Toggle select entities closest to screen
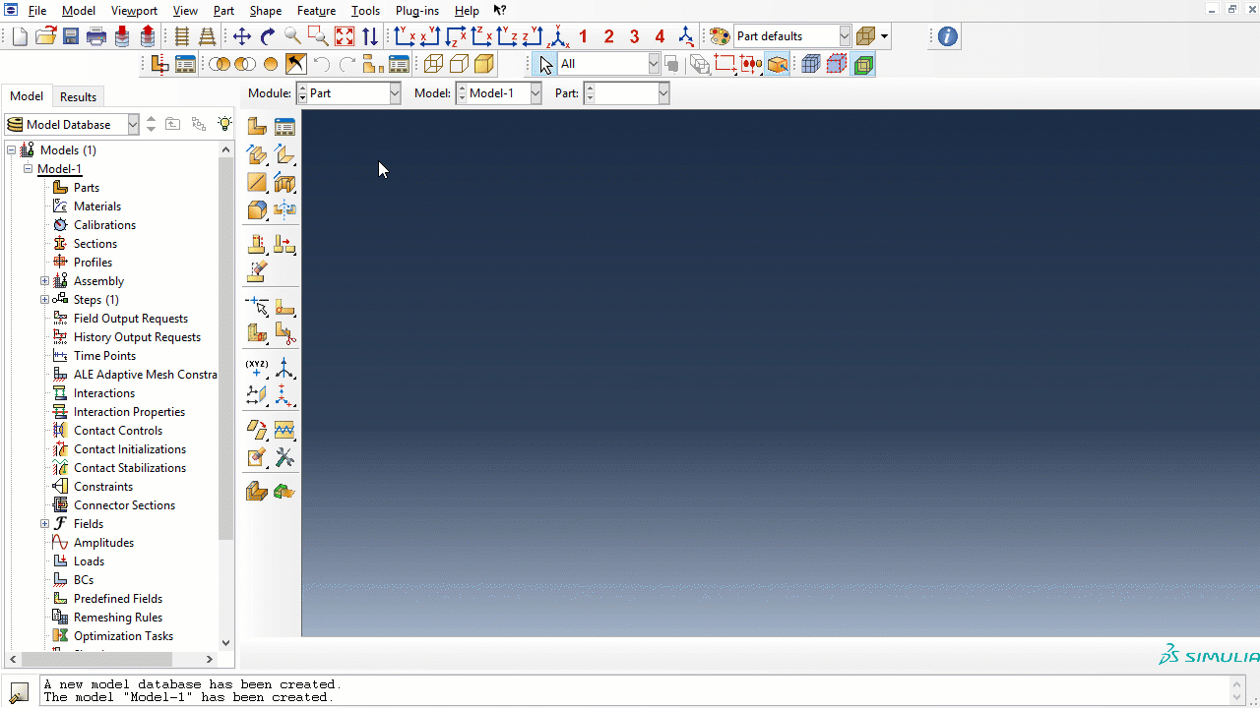Screen dimensions: 1260x708 click(x=778, y=64)
